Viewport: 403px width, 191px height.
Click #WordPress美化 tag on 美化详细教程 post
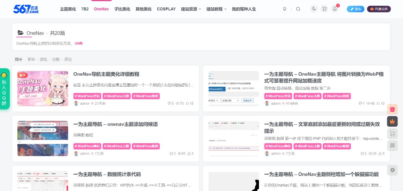[87, 96]
